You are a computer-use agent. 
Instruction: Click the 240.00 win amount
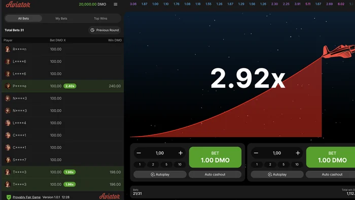tap(115, 86)
